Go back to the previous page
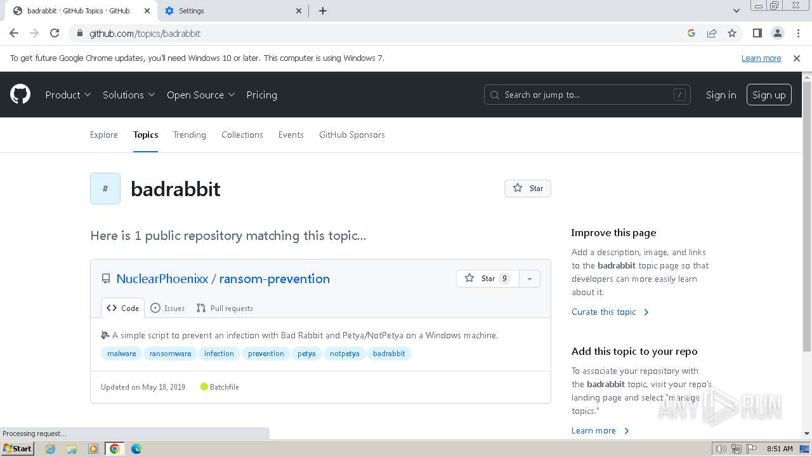 tap(14, 33)
